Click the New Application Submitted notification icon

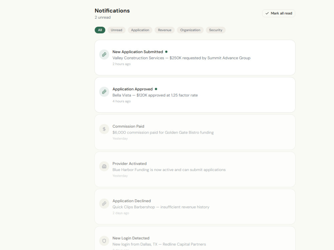(104, 55)
